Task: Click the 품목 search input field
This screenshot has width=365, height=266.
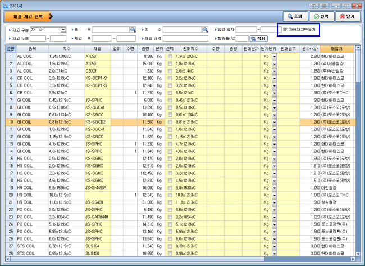Action: [111, 30]
